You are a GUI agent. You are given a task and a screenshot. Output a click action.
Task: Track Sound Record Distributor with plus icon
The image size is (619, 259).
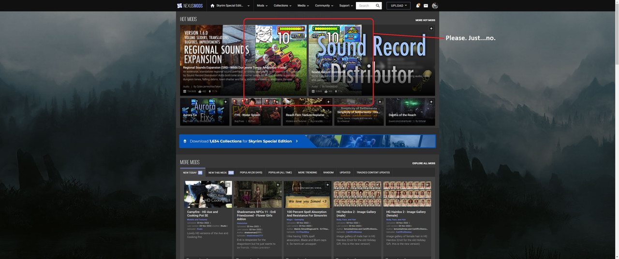(x=431, y=29)
